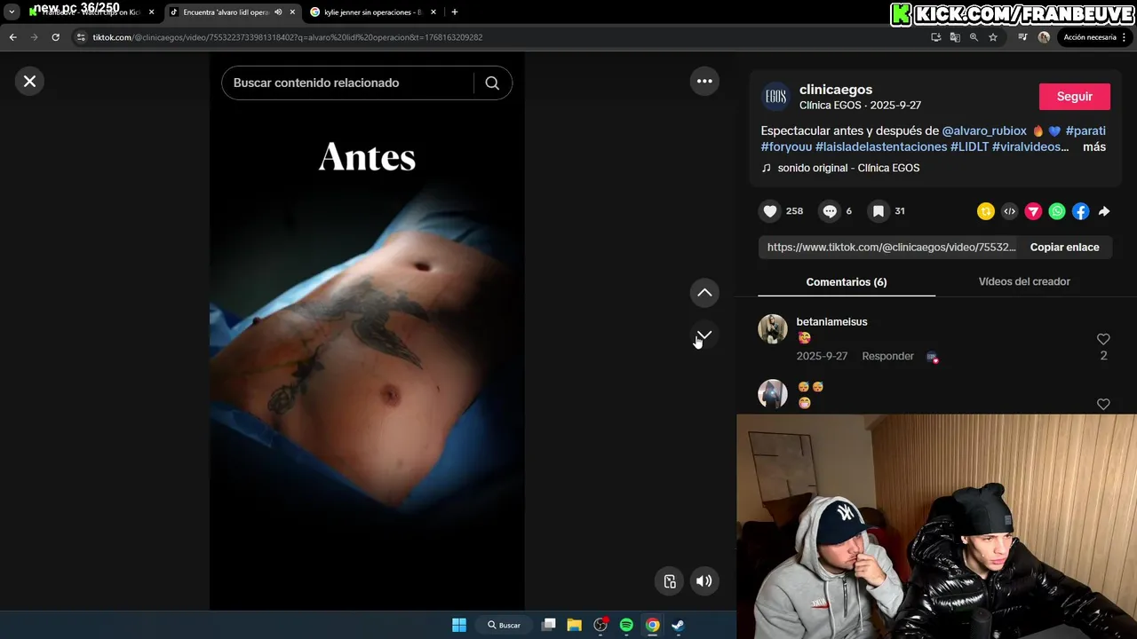Click the Clínica EGOS avatar logo
The height and width of the screenshot is (639, 1137).
tap(776, 97)
